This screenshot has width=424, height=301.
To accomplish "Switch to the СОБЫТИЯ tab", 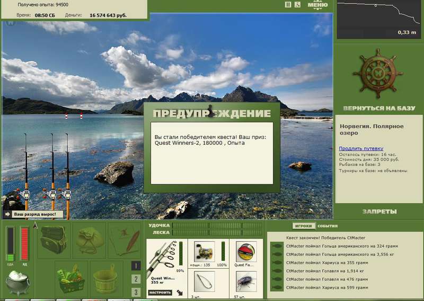I will pos(328,226).
